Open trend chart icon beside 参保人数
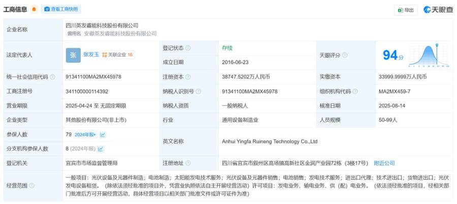Viewport: 457px width, 204px height. pyautogui.click(x=103, y=135)
